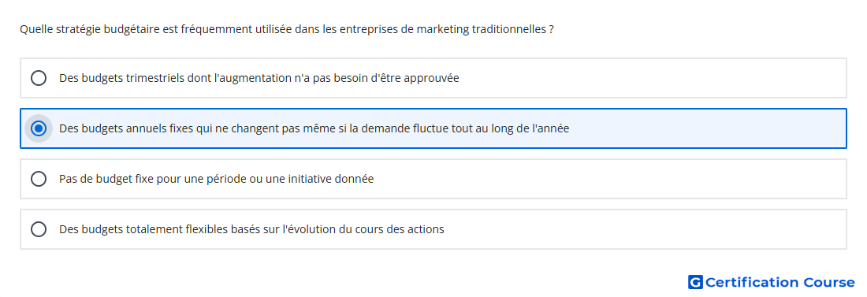Click the selected radio button for 'budgets annuels fixes'

tap(39, 128)
